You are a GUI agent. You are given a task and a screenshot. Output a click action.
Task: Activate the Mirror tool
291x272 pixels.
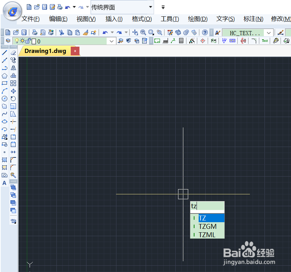(x=13, y=68)
